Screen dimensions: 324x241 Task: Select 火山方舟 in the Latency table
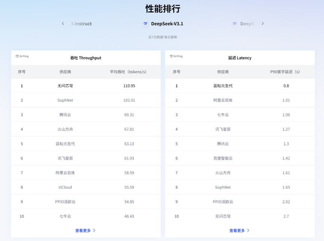pyautogui.click(x=223, y=173)
